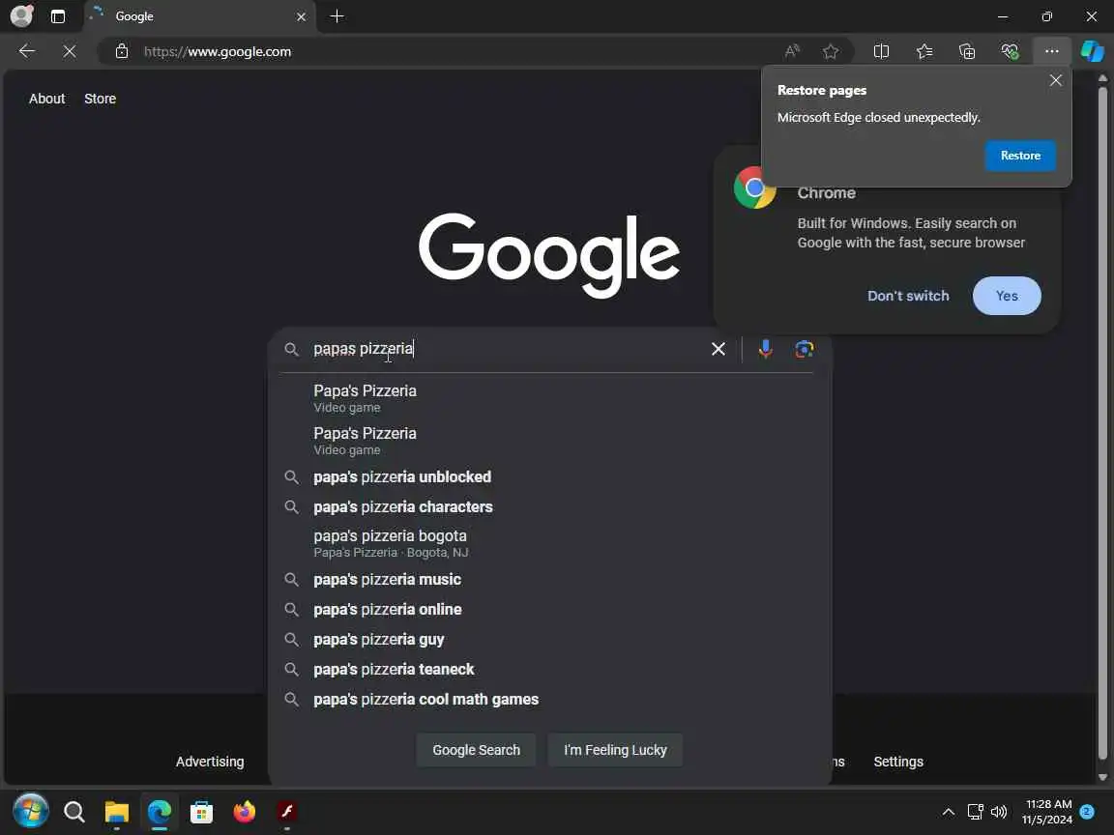
Task: Go back using the back arrow
Action: pyautogui.click(x=27, y=51)
